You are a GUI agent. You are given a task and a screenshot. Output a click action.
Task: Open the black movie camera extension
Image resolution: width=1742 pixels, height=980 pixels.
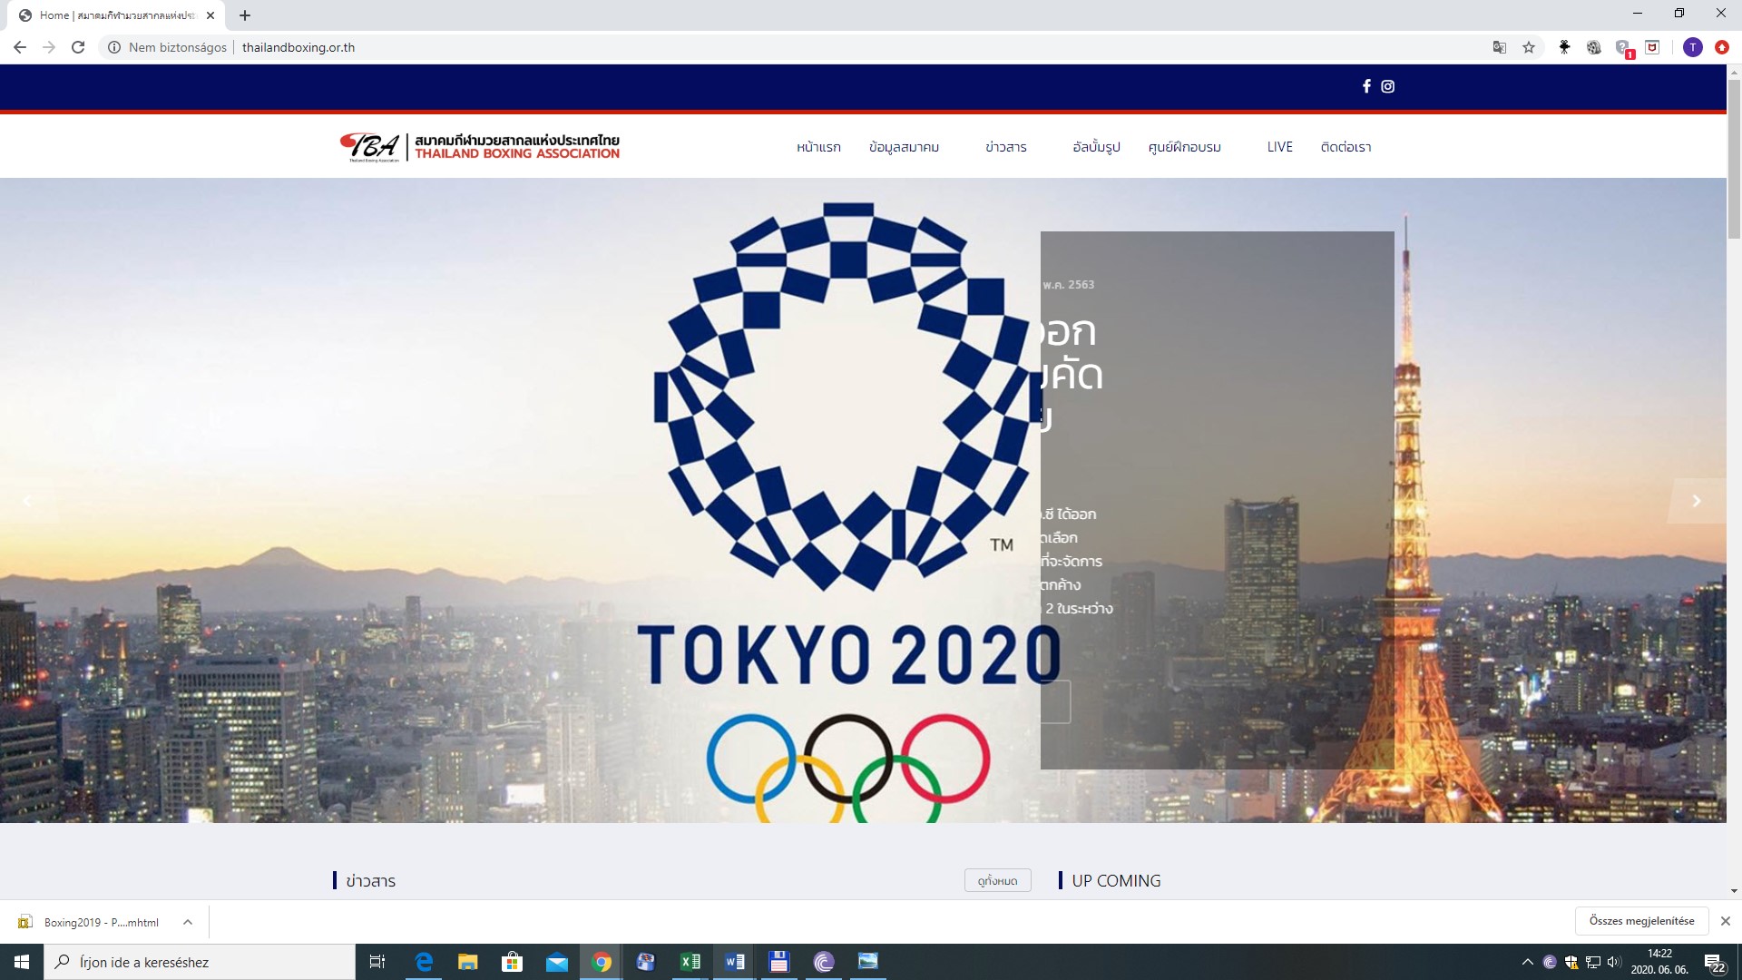(1564, 47)
